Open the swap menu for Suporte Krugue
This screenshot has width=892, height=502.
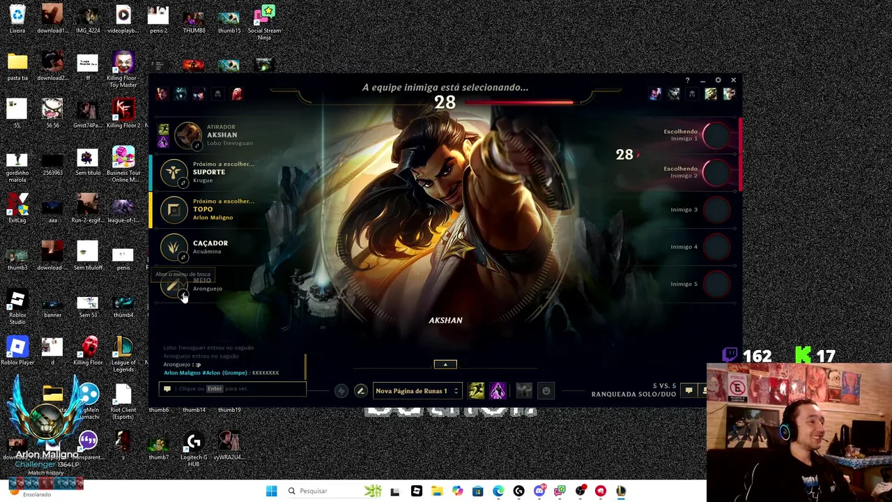click(183, 183)
